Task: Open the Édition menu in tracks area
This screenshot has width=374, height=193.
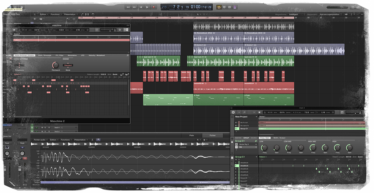Action: pyautogui.click(x=44, y=14)
